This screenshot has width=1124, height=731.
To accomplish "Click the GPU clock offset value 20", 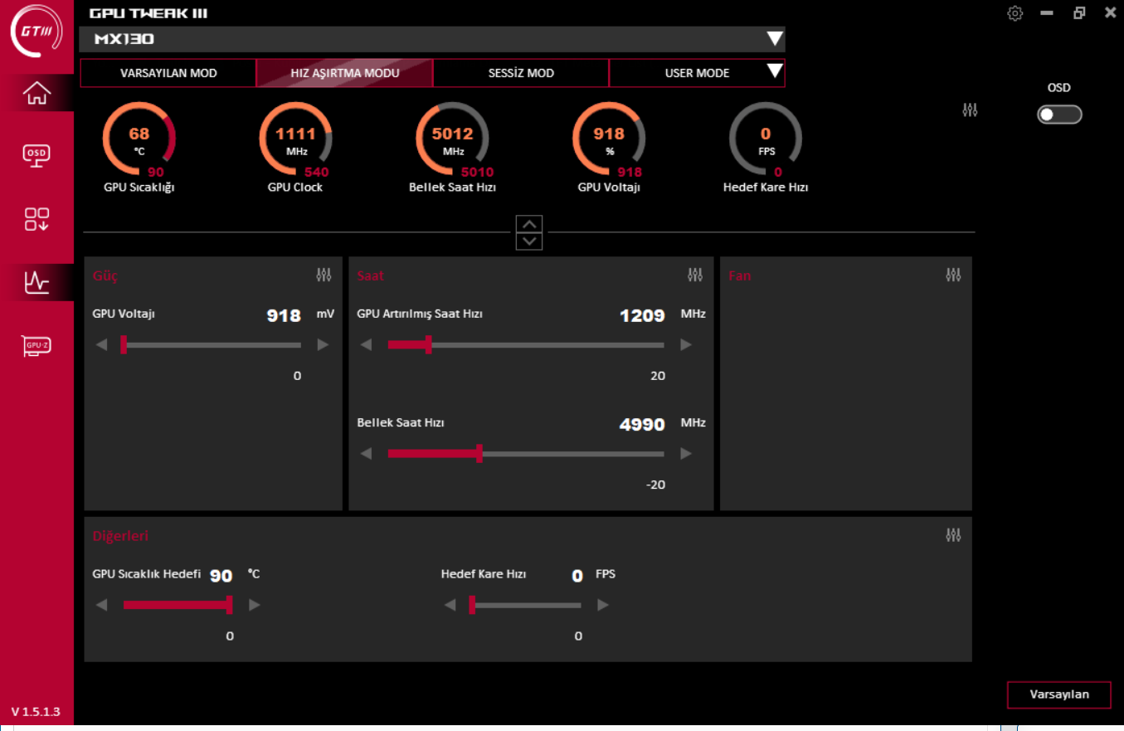I will 658,376.
